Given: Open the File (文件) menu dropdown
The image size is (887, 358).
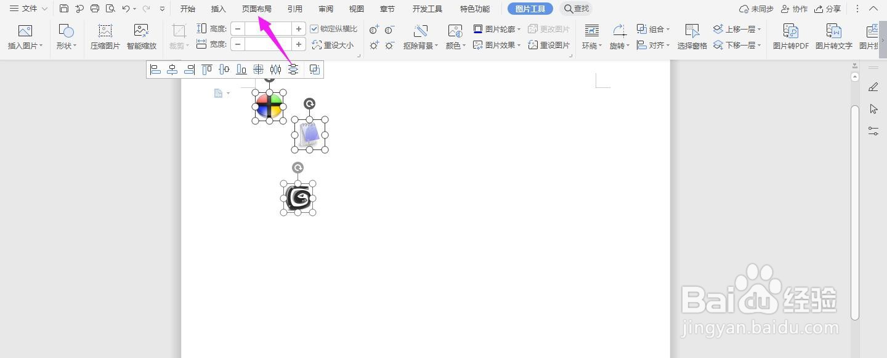Looking at the screenshot, I should [x=28, y=9].
